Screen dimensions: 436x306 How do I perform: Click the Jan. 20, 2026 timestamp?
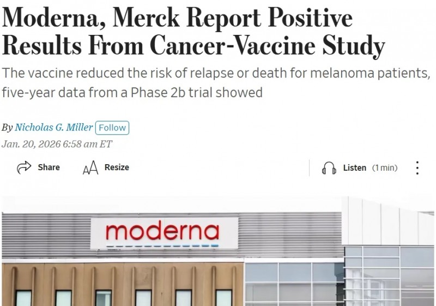click(x=56, y=144)
